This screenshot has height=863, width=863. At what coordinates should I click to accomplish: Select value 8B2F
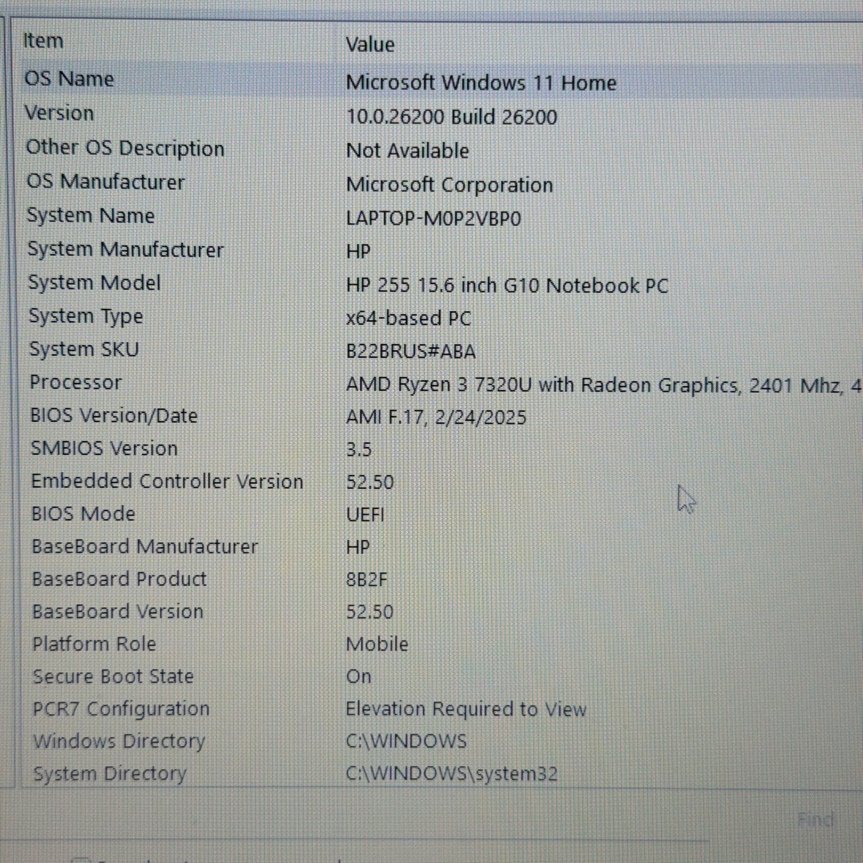coord(366,580)
